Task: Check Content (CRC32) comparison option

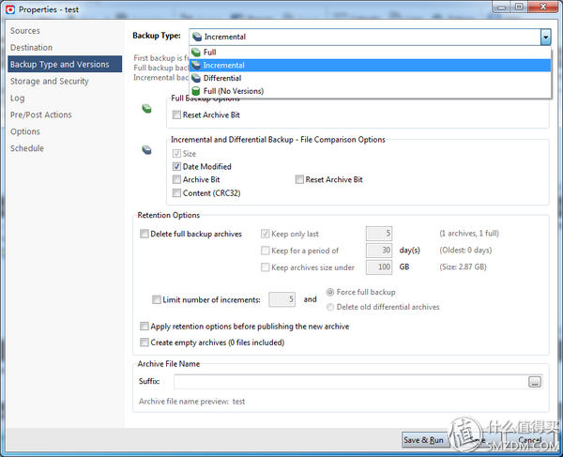Action: [x=176, y=193]
